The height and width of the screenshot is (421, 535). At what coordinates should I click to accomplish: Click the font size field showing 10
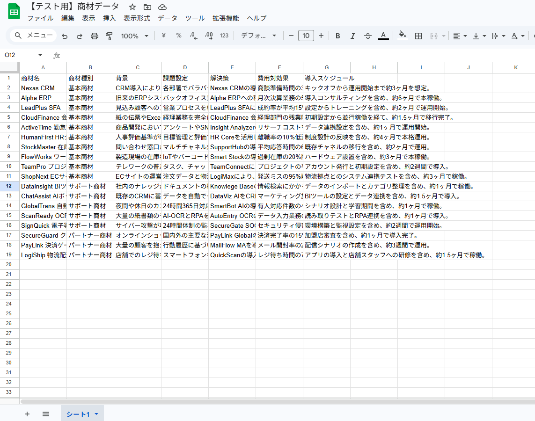tap(306, 36)
